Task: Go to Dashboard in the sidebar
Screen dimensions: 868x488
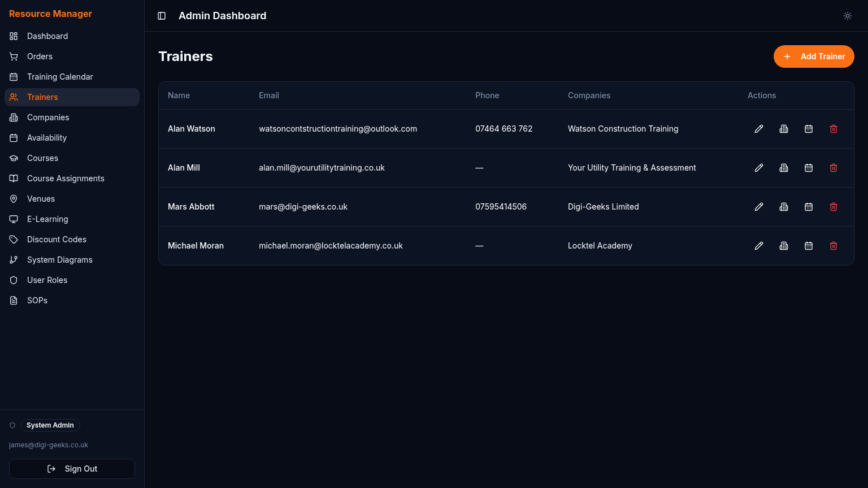Action: click(72, 36)
